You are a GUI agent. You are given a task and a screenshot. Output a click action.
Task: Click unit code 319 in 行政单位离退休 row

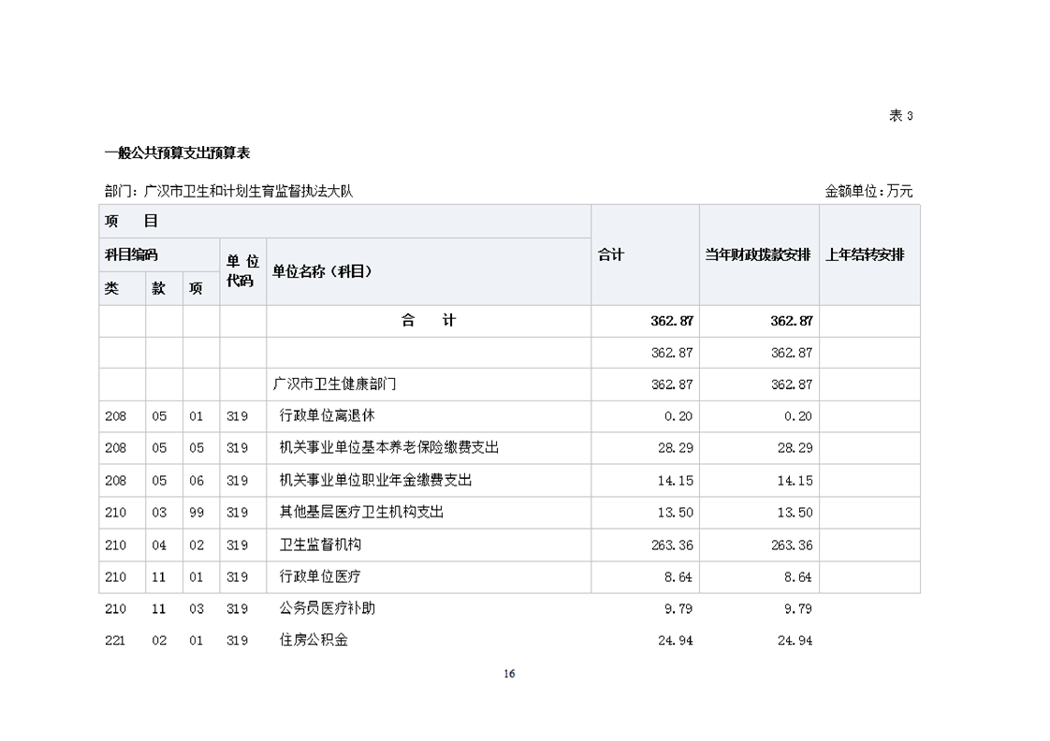click(237, 416)
